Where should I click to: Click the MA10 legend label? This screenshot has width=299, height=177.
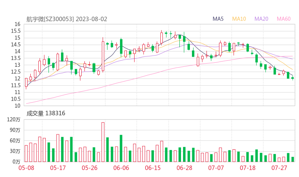tap(239, 19)
